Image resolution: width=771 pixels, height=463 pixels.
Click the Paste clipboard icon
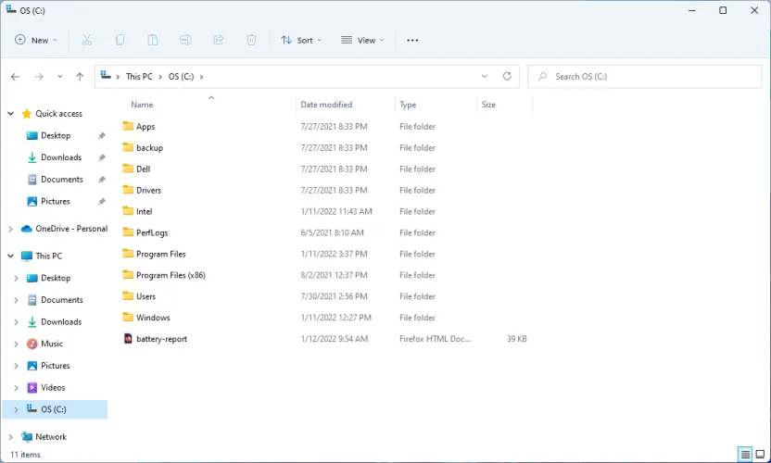click(152, 40)
